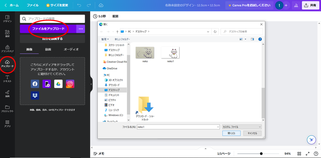The height and width of the screenshot is (158, 321).
Task: Open the 配置 position button
Action: [115, 16]
